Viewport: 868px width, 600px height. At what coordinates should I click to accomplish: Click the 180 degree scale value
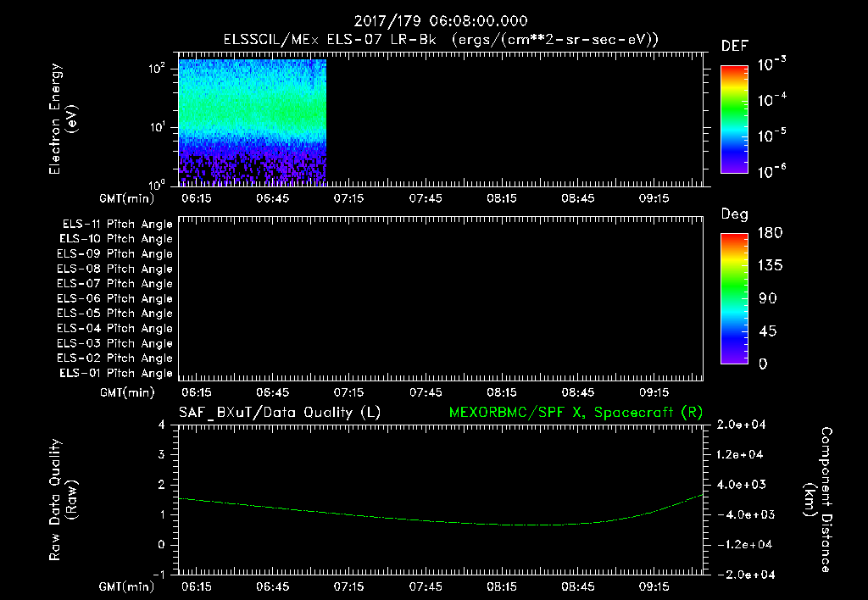770,233
